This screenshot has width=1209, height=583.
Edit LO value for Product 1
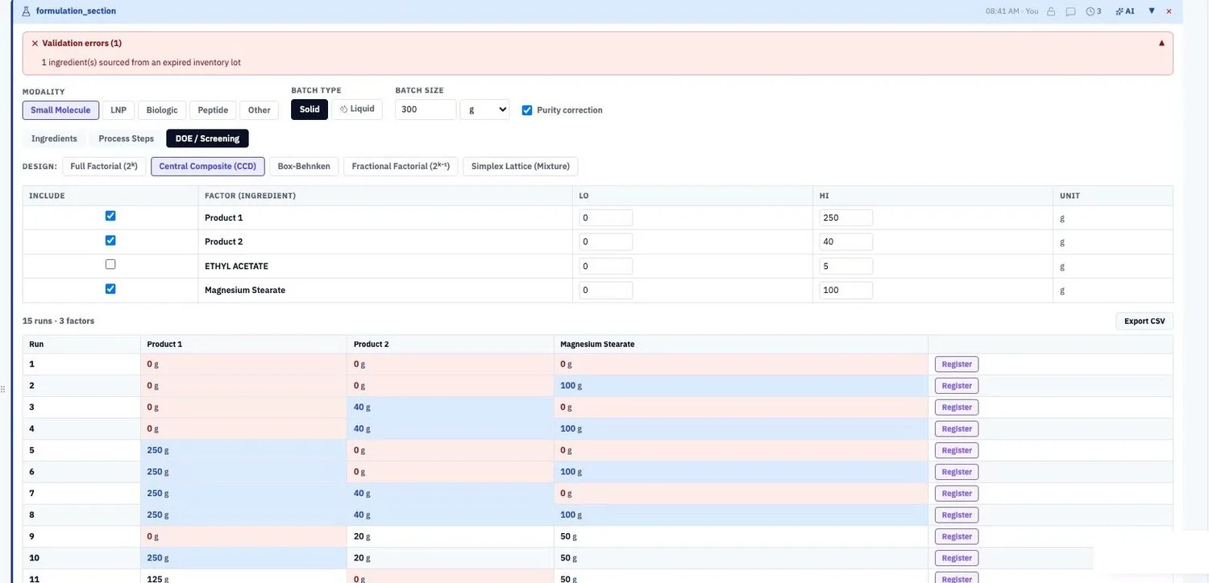tap(605, 217)
